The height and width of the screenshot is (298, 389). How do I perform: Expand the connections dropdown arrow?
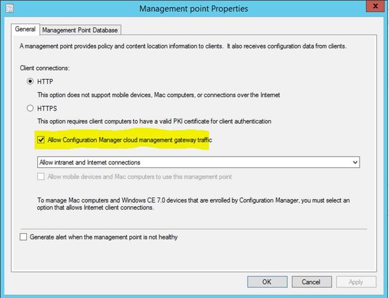[x=355, y=162]
